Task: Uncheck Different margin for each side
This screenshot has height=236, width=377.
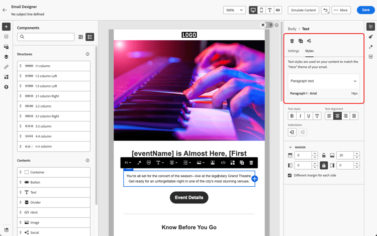Action: click(x=290, y=176)
